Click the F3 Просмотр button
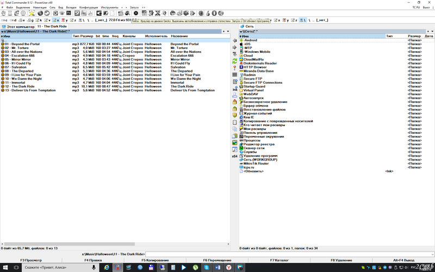Viewport: 435px width, 272px height. point(31,261)
